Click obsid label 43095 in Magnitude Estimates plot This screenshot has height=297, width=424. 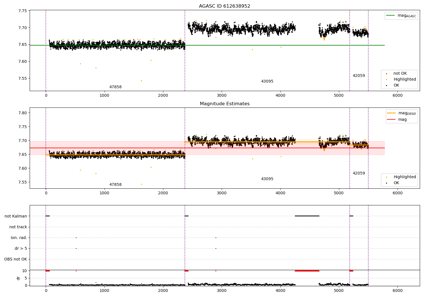[x=267, y=179]
